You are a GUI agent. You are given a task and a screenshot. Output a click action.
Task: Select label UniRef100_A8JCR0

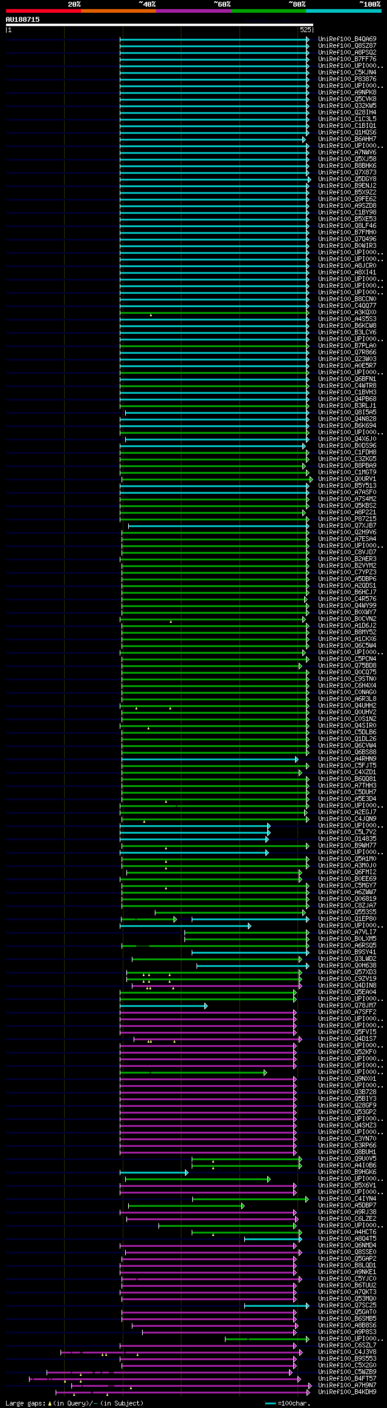(347, 266)
